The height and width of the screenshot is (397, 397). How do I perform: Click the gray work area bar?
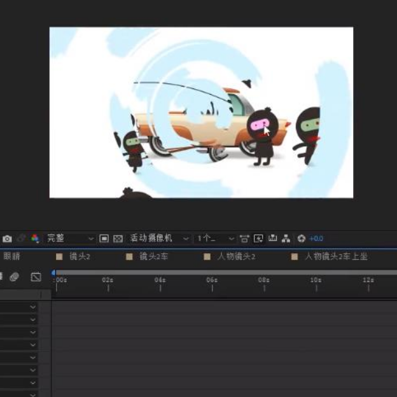[x=227, y=273]
